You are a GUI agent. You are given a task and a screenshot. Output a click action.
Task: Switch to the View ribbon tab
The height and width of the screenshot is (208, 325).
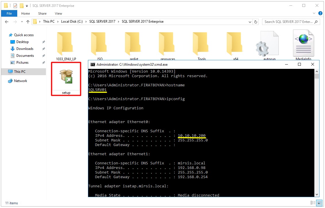(58, 13)
